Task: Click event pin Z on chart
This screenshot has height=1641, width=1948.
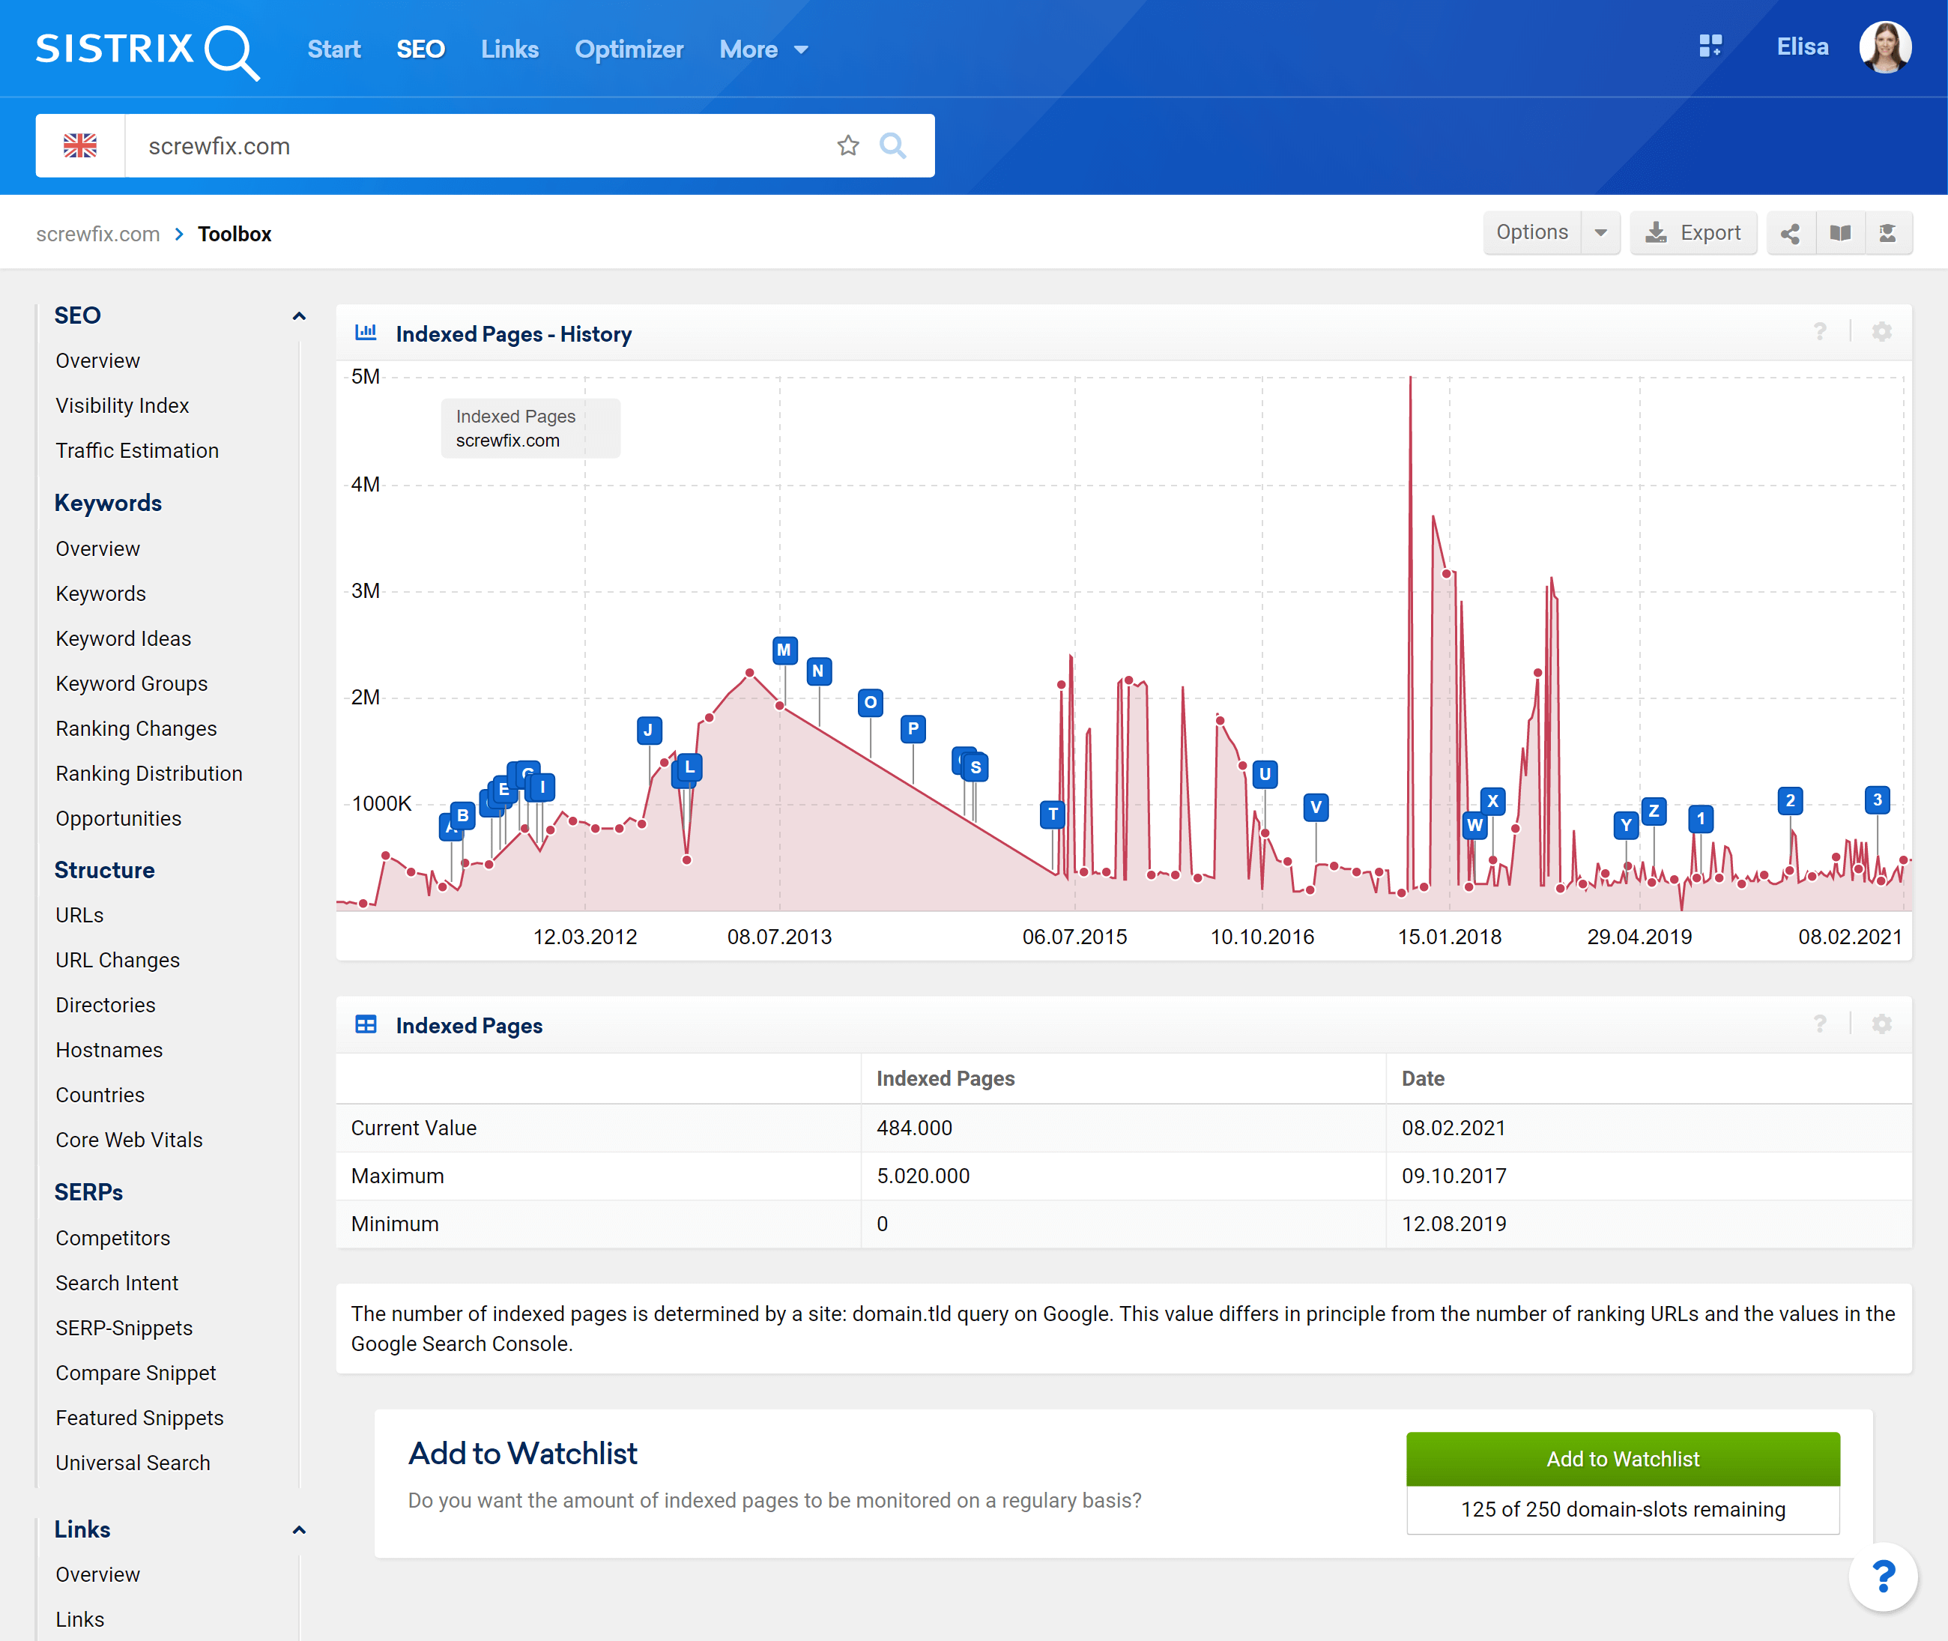Action: click(1653, 812)
